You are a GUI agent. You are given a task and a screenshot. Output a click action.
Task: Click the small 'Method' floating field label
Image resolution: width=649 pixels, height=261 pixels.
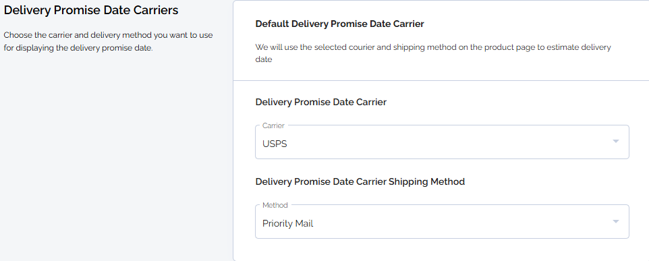click(x=275, y=205)
